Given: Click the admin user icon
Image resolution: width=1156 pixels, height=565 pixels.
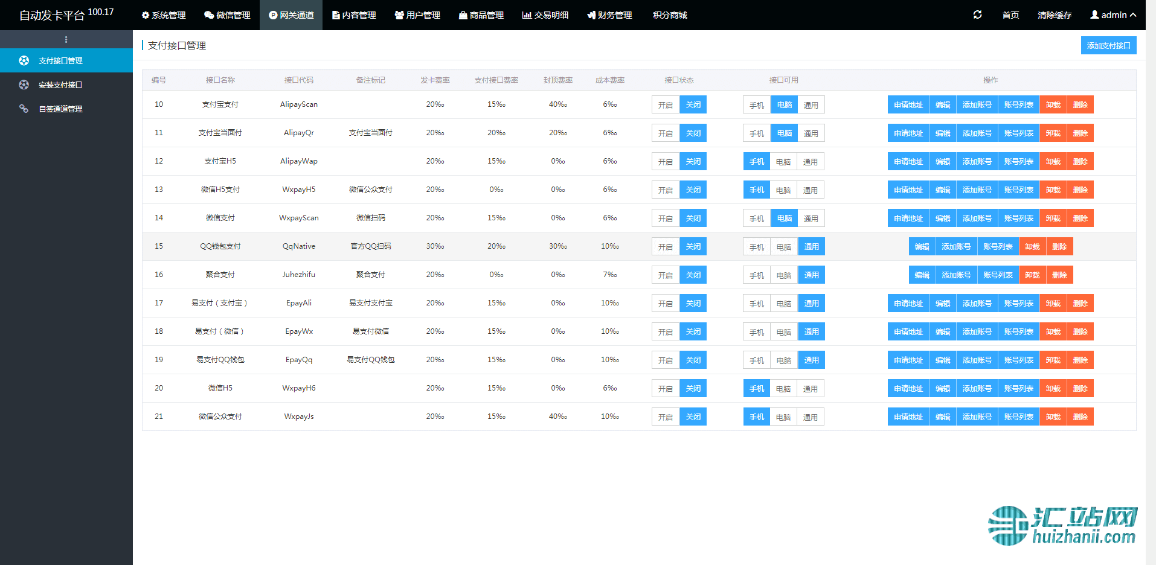Looking at the screenshot, I should (1094, 14).
